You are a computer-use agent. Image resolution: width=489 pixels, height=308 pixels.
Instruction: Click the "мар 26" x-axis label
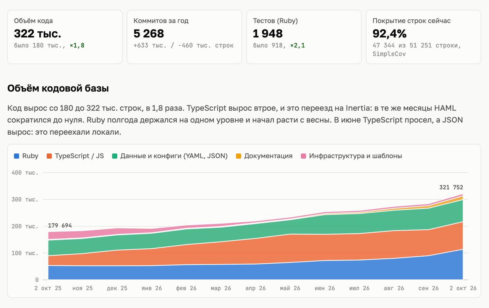[x=221, y=288]
